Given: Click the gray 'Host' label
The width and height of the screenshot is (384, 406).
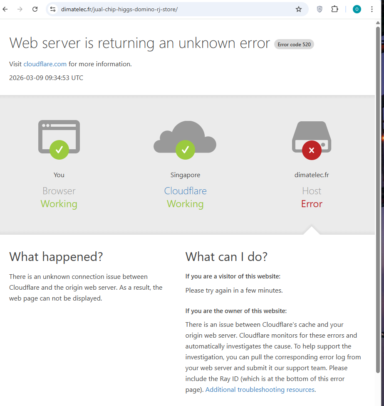Looking at the screenshot, I should (312, 191).
